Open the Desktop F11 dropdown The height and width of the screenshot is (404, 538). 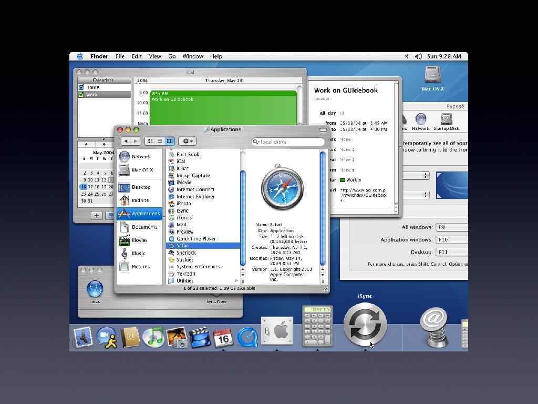[x=451, y=252]
